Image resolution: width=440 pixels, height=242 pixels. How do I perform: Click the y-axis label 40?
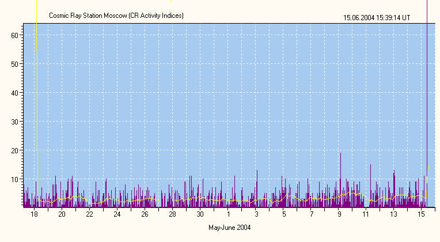[16, 93]
